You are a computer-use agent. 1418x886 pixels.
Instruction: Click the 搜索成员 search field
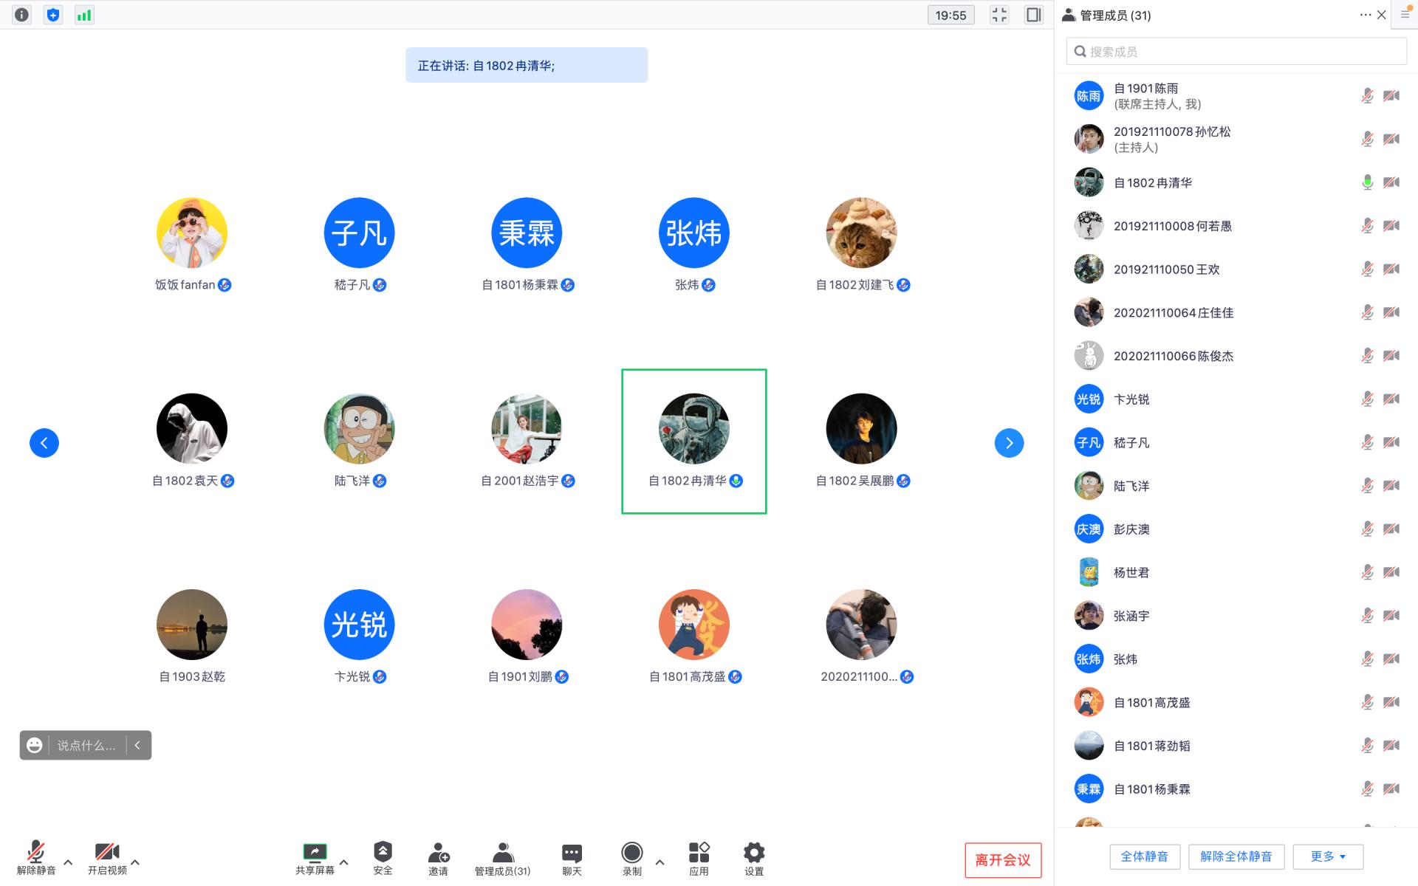tap(1236, 52)
